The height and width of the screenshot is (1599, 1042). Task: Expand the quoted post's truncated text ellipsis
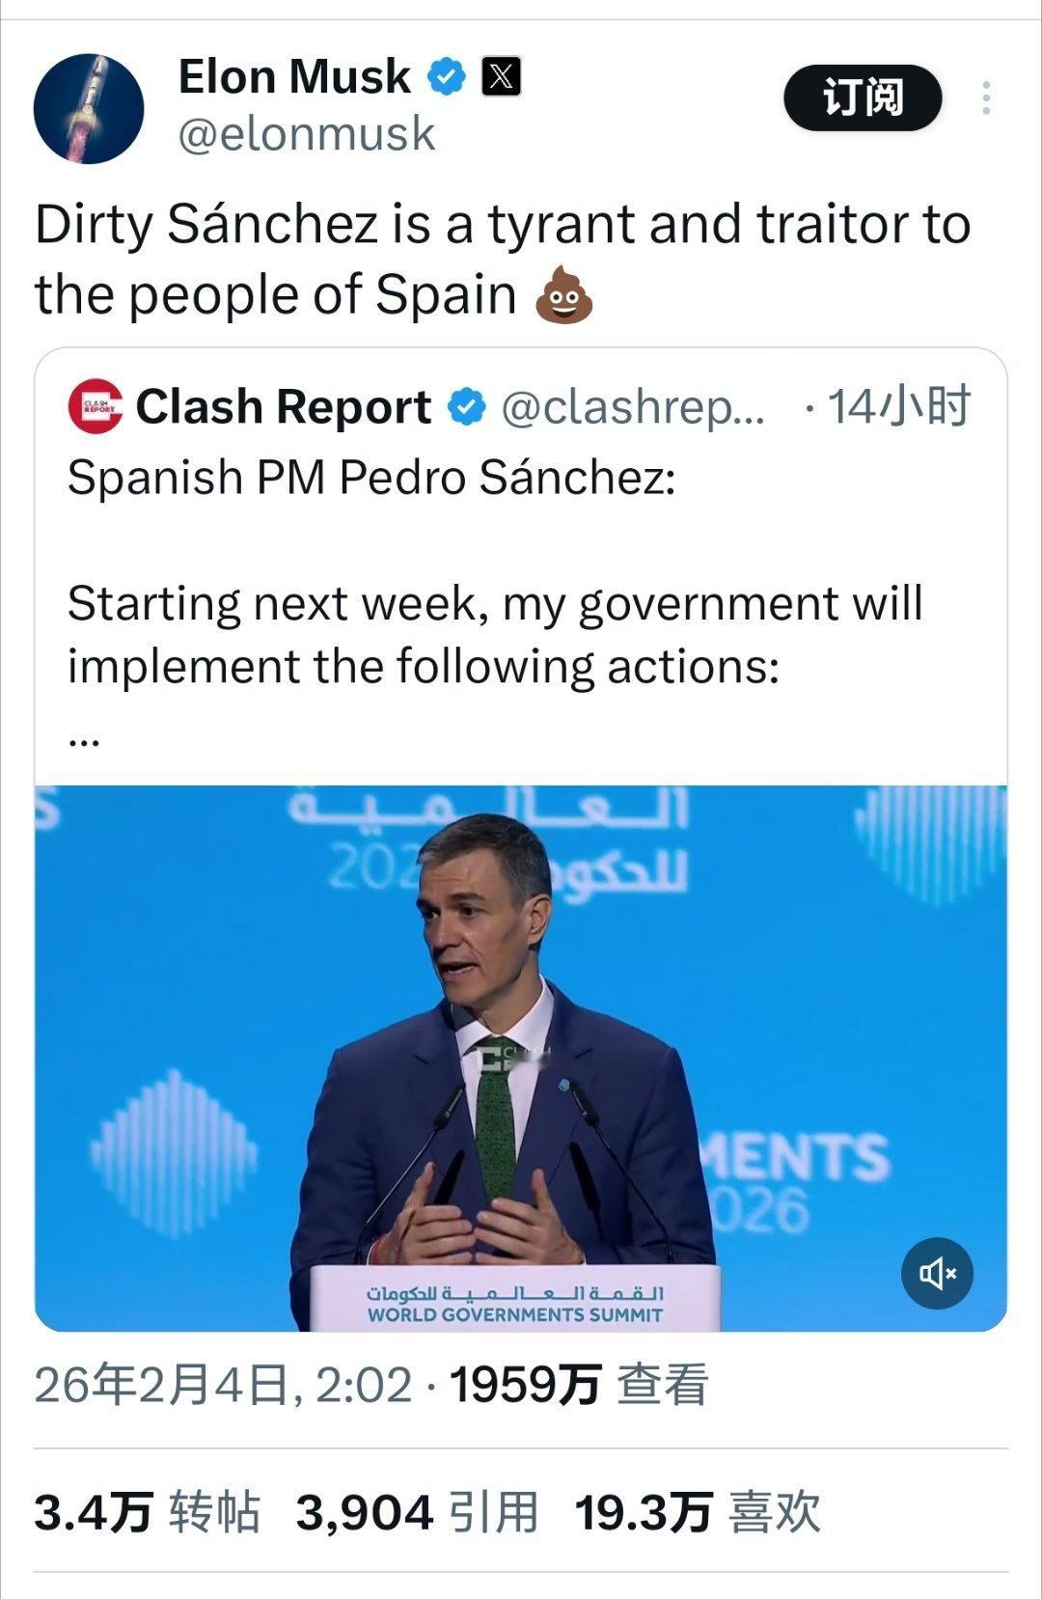85,738
